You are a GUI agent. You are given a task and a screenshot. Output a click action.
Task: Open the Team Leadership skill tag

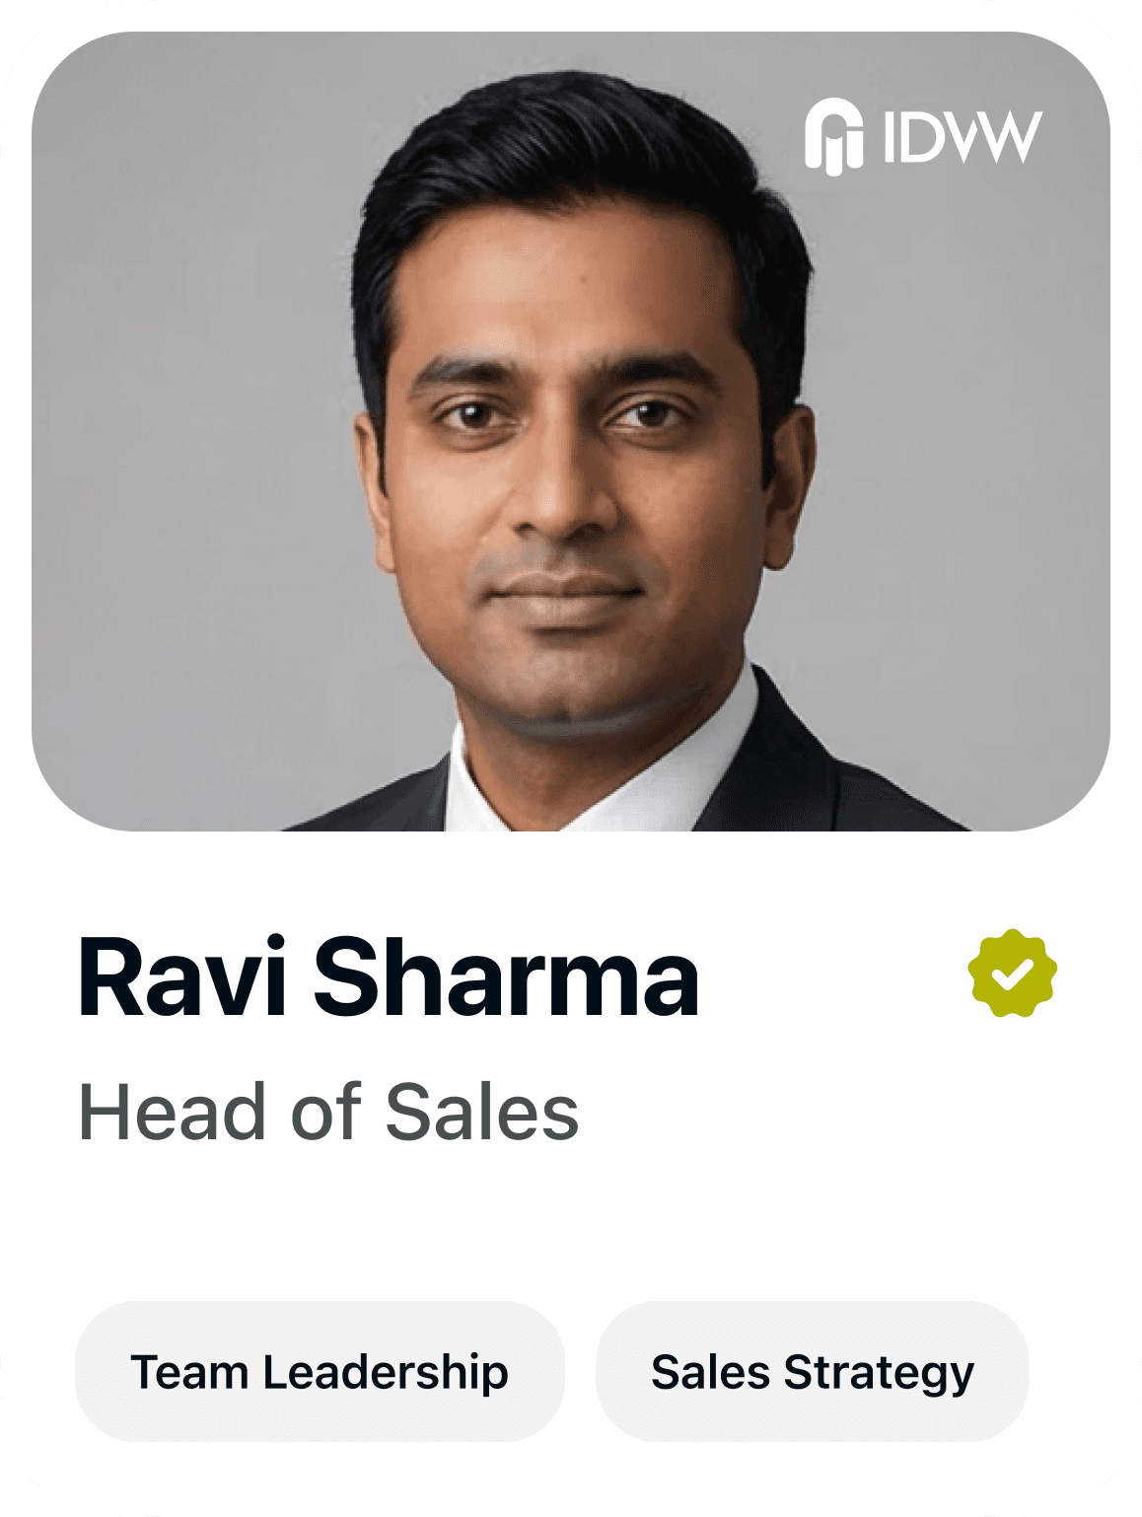click(320, 1371)
